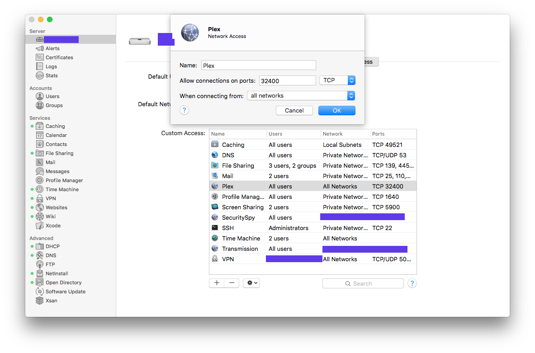Select the server entry in the sidebar
This screenshot has width=535, height=353.
[x=70, y=40]
